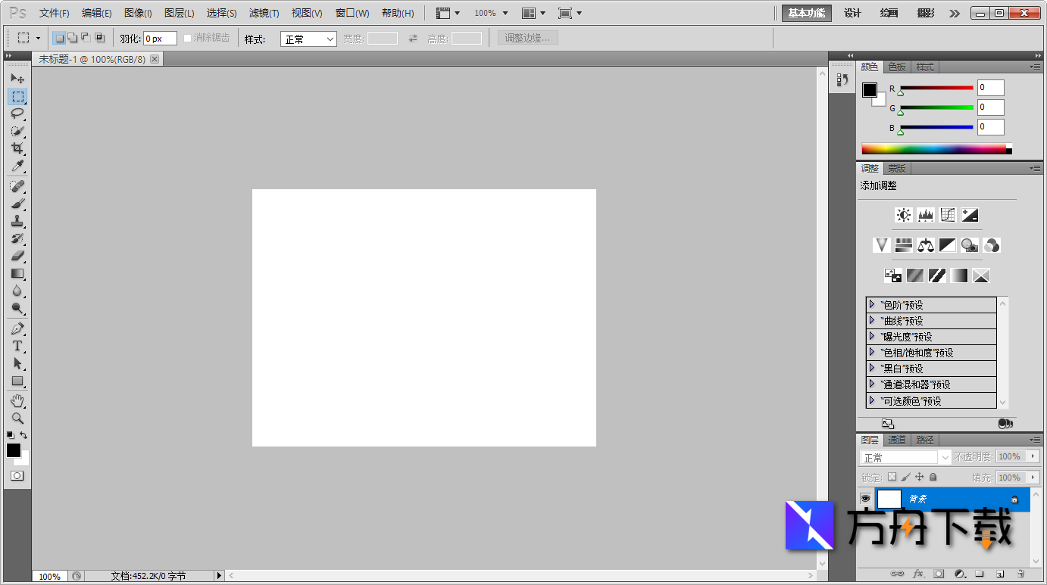
Task: Select the Pen tool
Action: pos(17,328)
